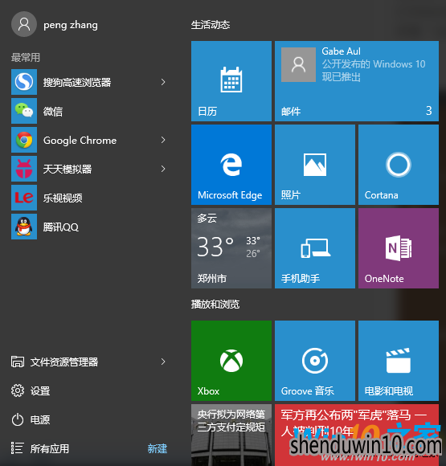Image resolution: width=446 pixels, height=466 pixels.
Task: Open the 日历 calendar tile
Action: tap(231, 81)
